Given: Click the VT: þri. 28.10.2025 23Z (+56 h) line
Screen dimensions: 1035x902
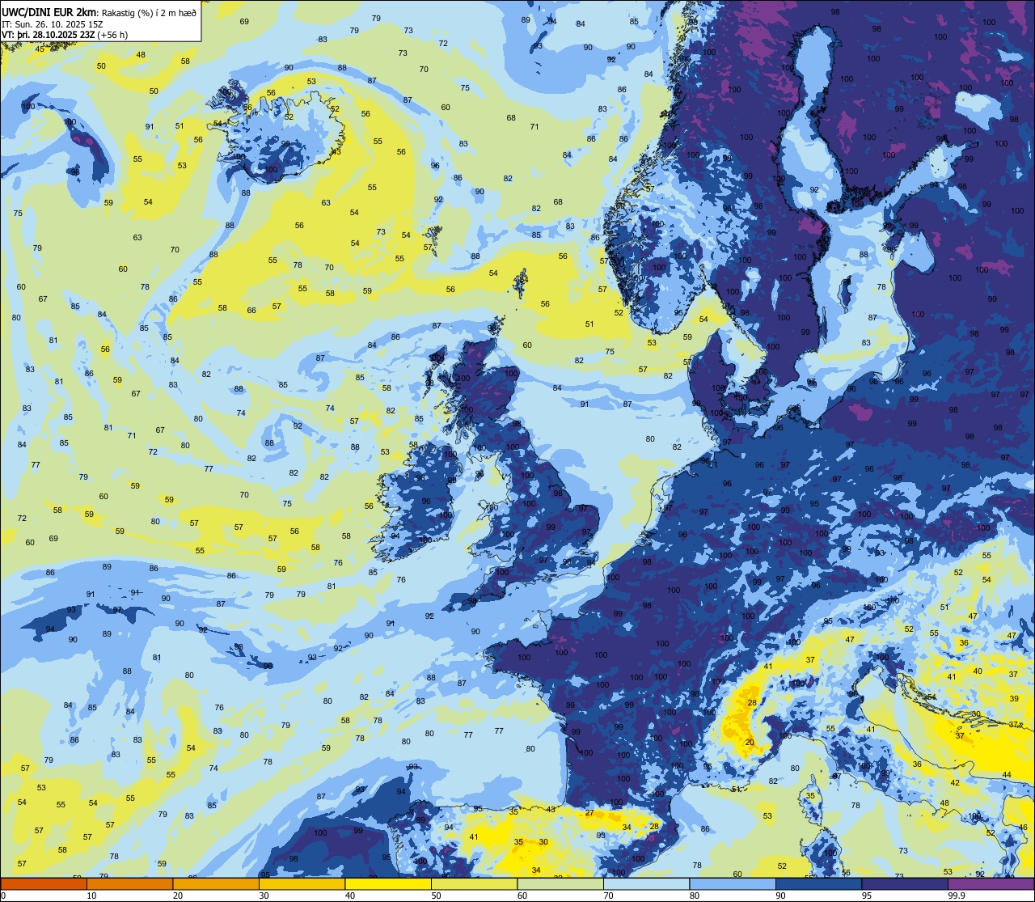Looking at the screenshot, I should [65, 35].
